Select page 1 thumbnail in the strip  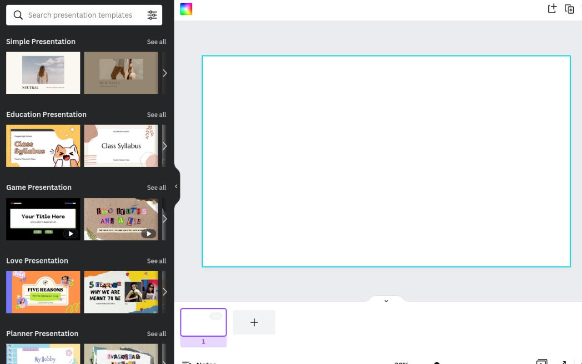click(203, 322)
